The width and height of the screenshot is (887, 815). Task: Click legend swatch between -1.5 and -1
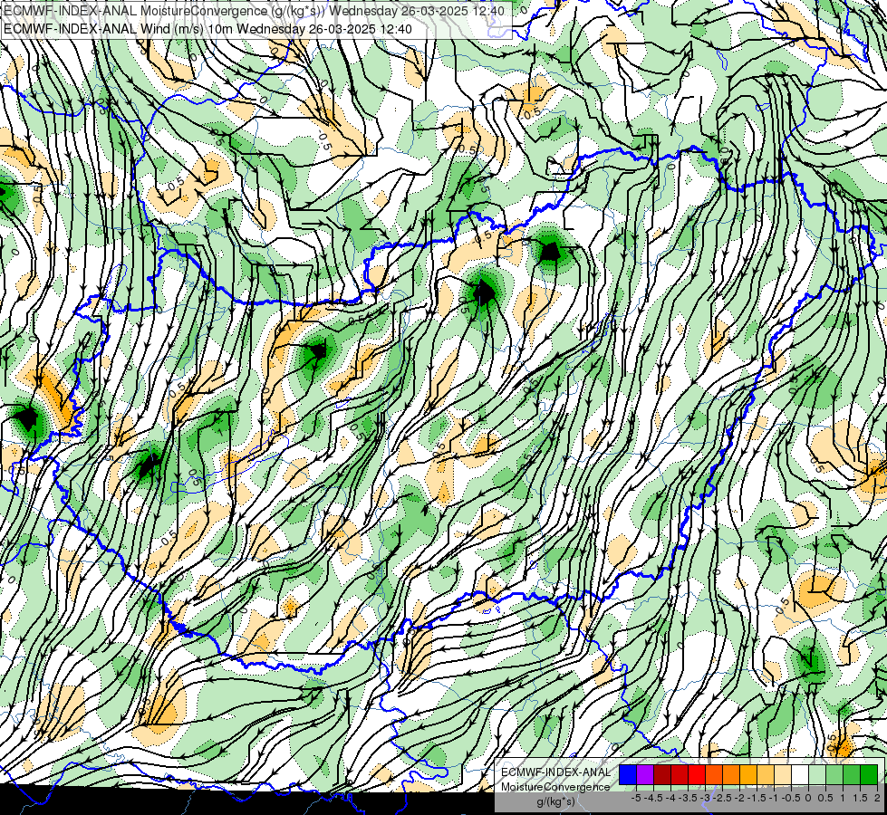pyautogui.click(x=766, y=775)
